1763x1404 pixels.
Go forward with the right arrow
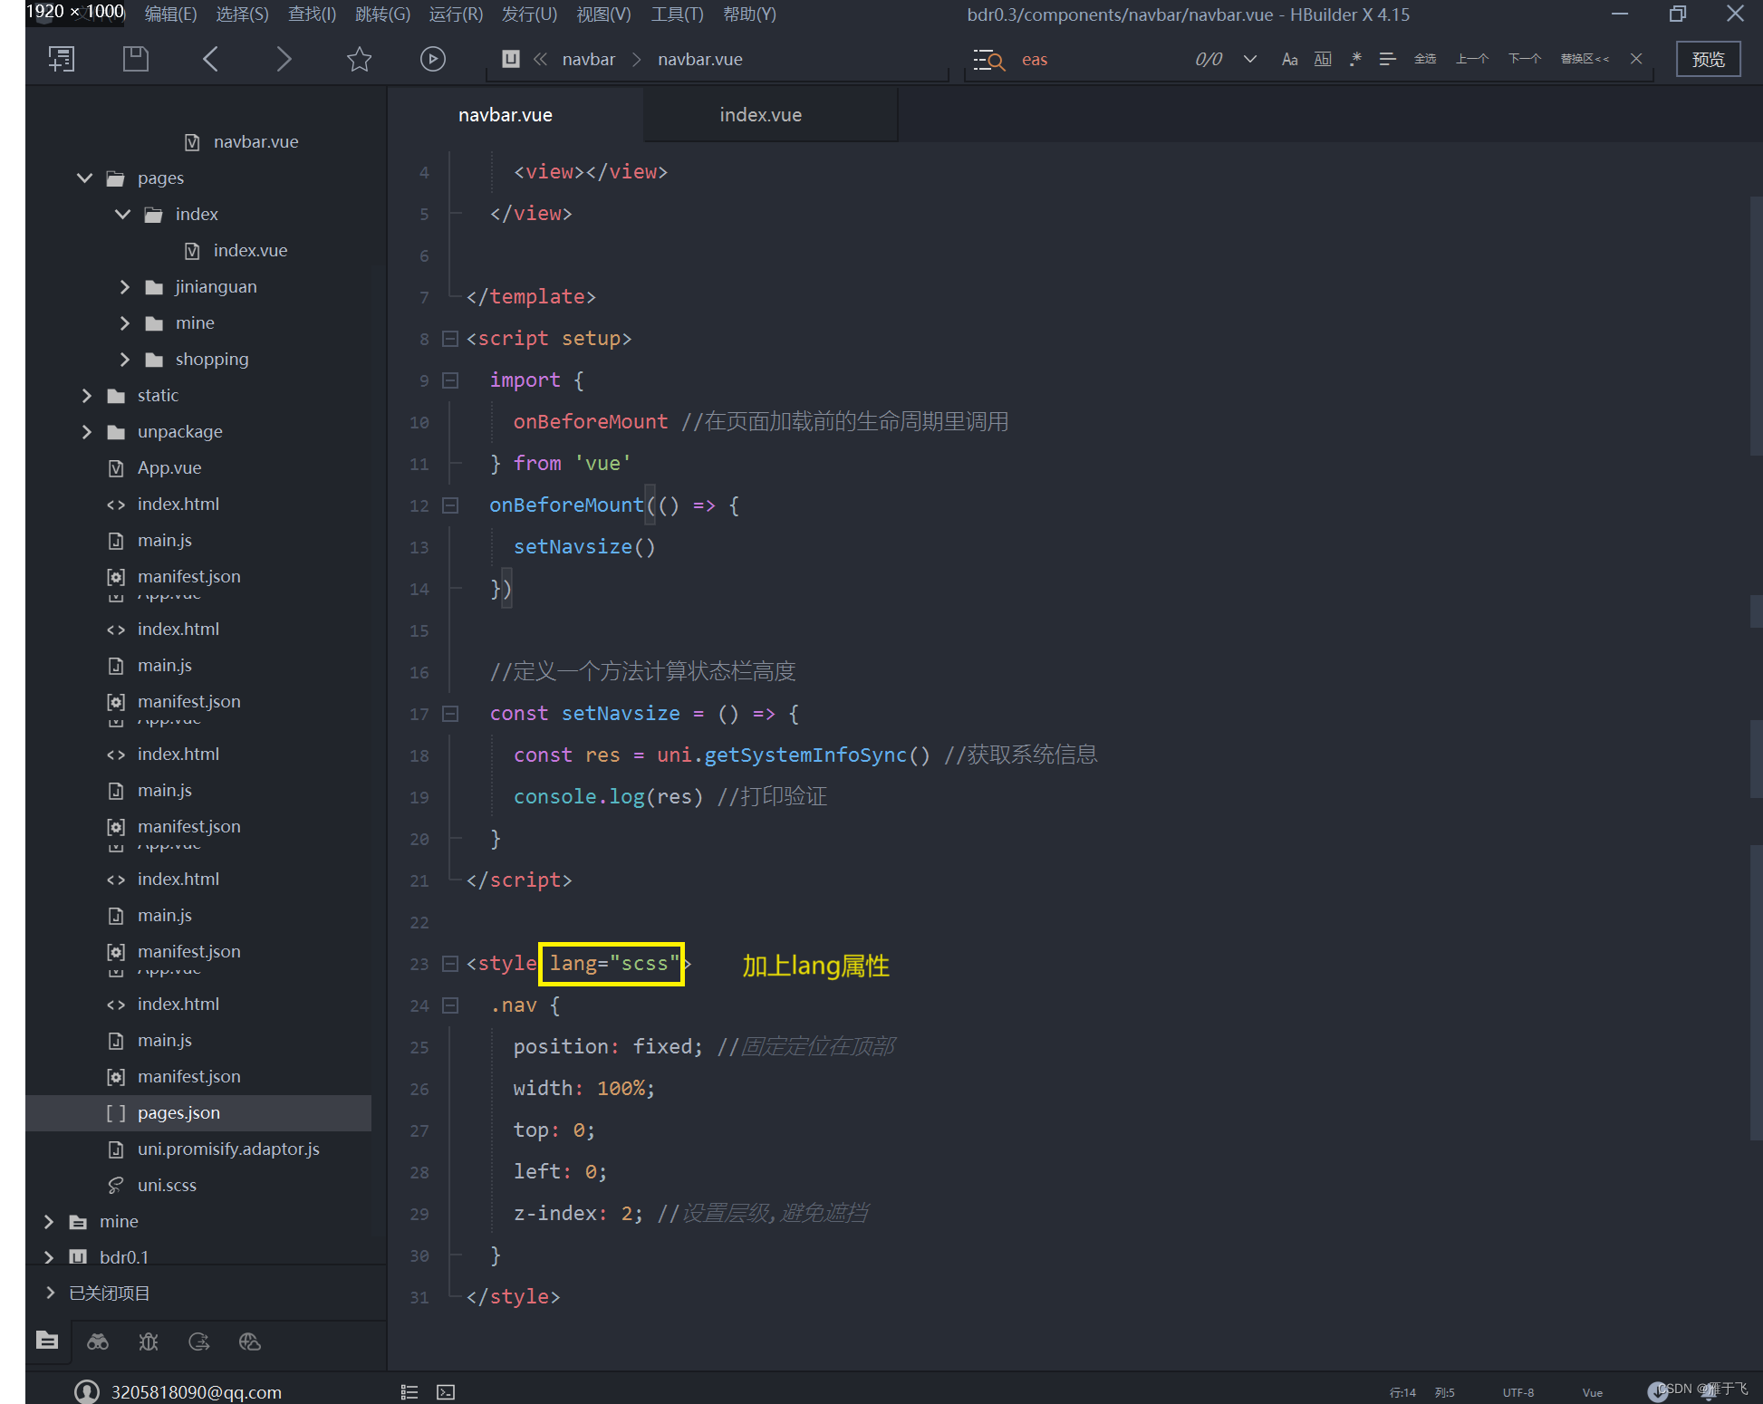coord(284,59)
